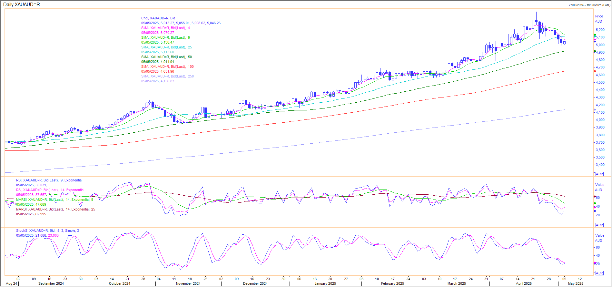Image resolution: width=612 pixels, height=287 pixels.
Task: Select the dark green SMA 50 marker on the price axis
Action: click(595, 51)
